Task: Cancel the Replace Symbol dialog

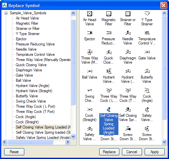Action: click(132, 152)
